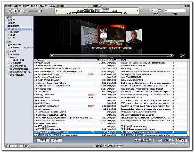This screenshot has width=194, height=152.
Task: Open the Movies library in the sidebar
Action: pyautogui.click(x=11, y=23)
